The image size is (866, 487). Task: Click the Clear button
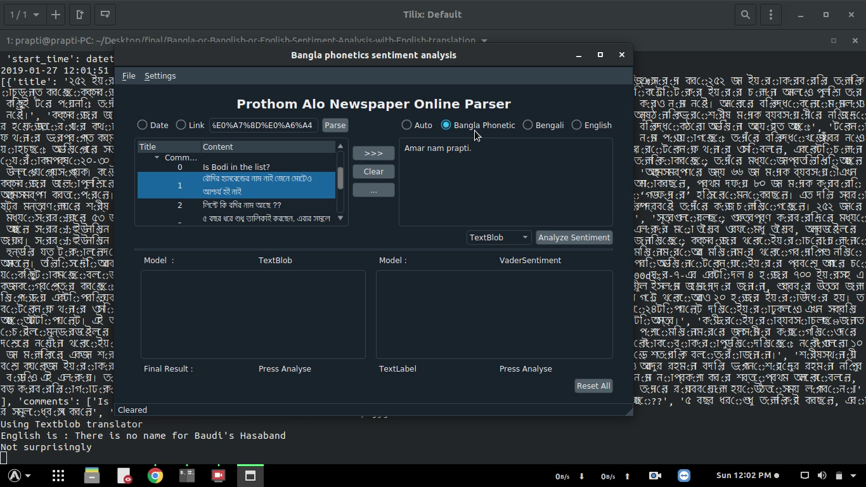pos(373,171)
